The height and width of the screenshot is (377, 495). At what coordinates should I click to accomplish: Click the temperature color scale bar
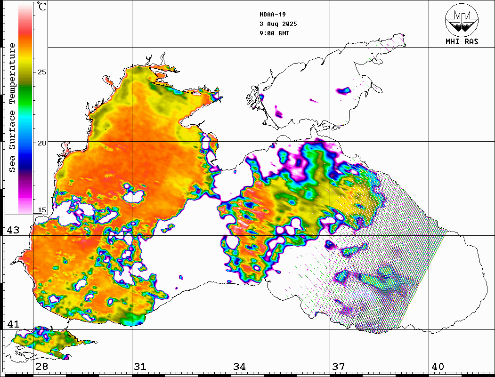(25, 108)
